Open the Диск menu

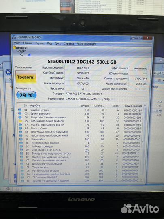click(58, 43)
